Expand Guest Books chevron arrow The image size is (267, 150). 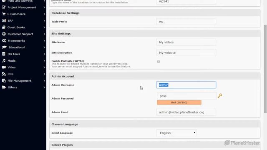point(44,27)
